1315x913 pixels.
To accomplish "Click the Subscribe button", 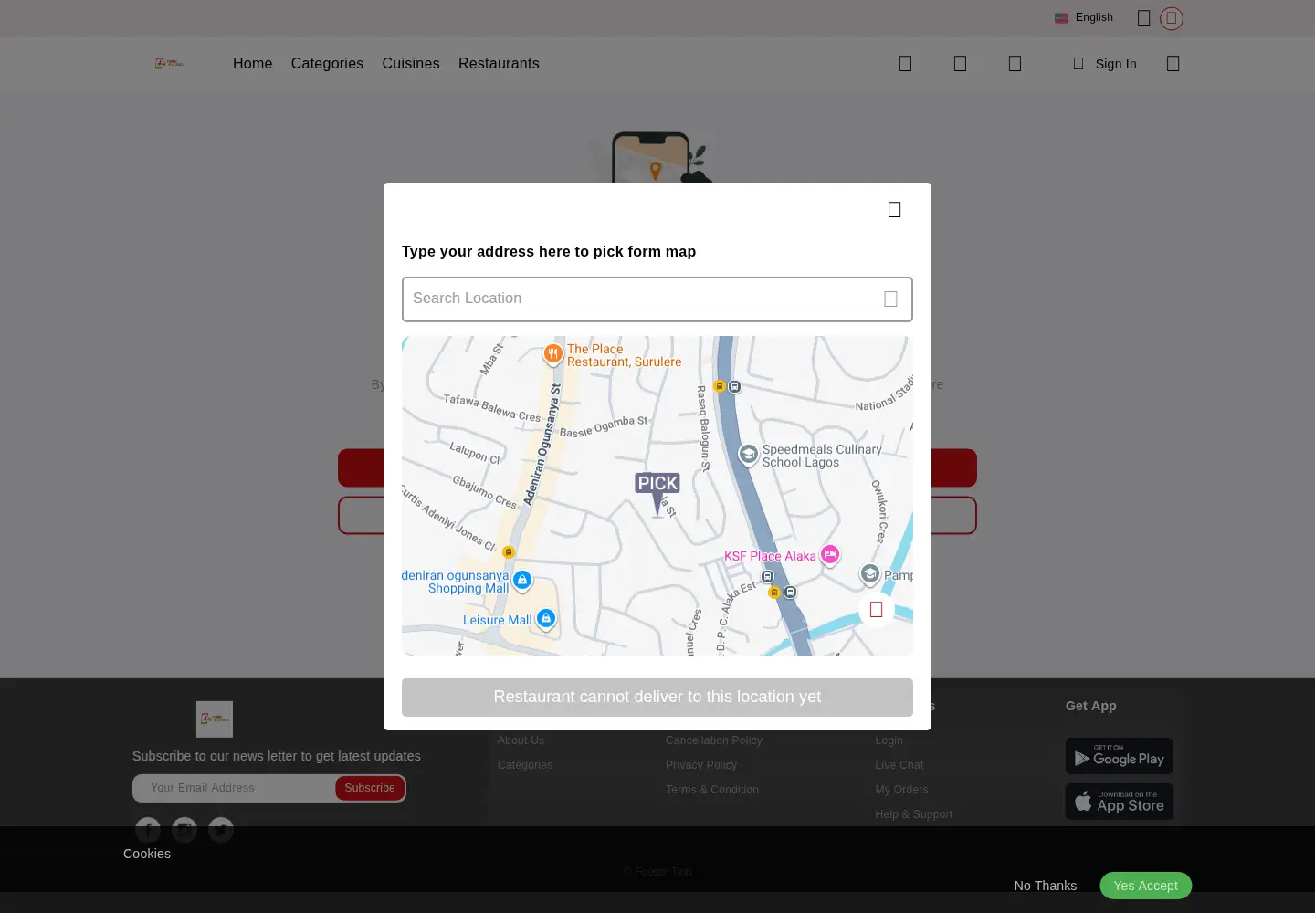I will click(x=370, y=788).
